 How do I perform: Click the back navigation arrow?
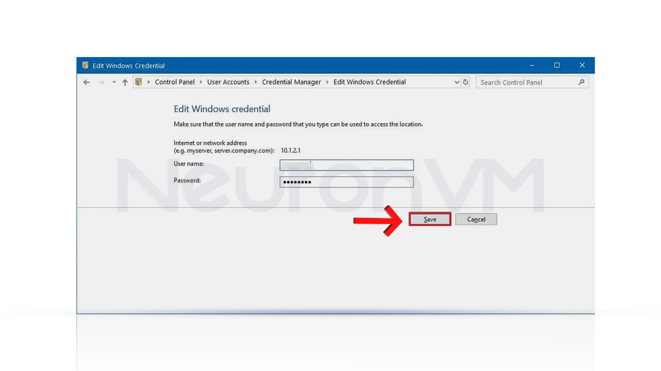tap(86, 82)
